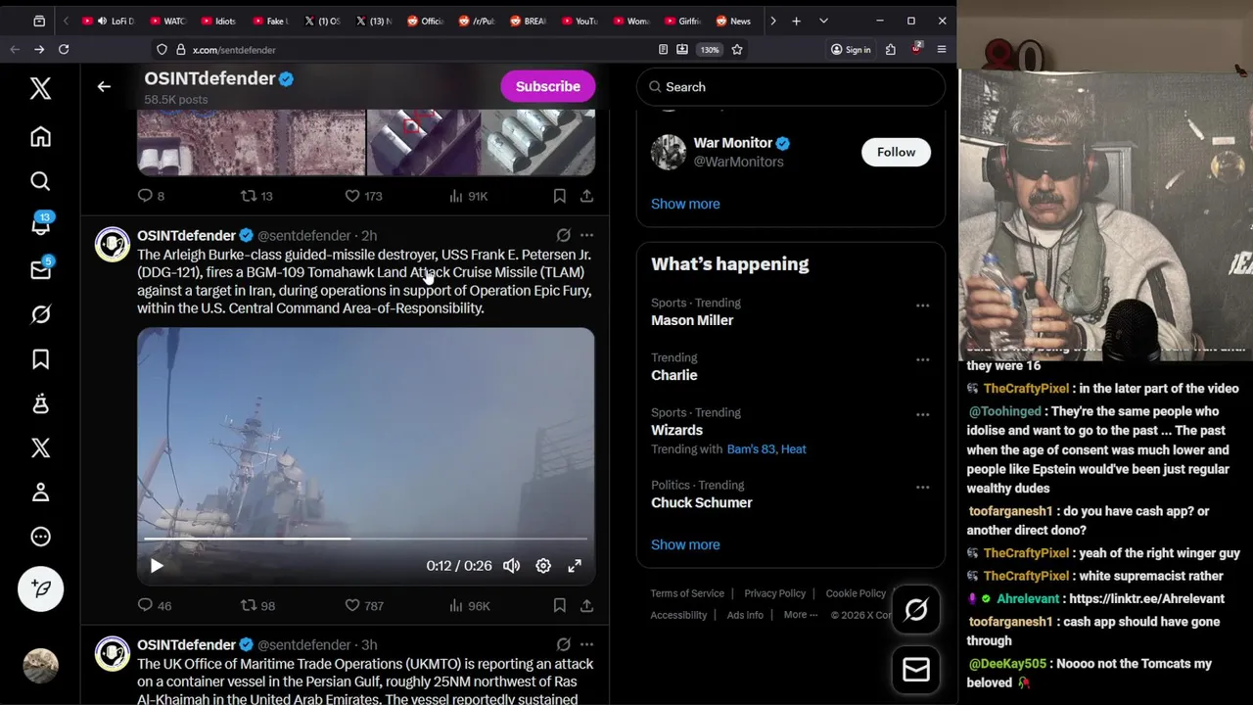Open Bookmarks in left sidebar
This screenshot has width=1253, height=705.
coord(40,359)
